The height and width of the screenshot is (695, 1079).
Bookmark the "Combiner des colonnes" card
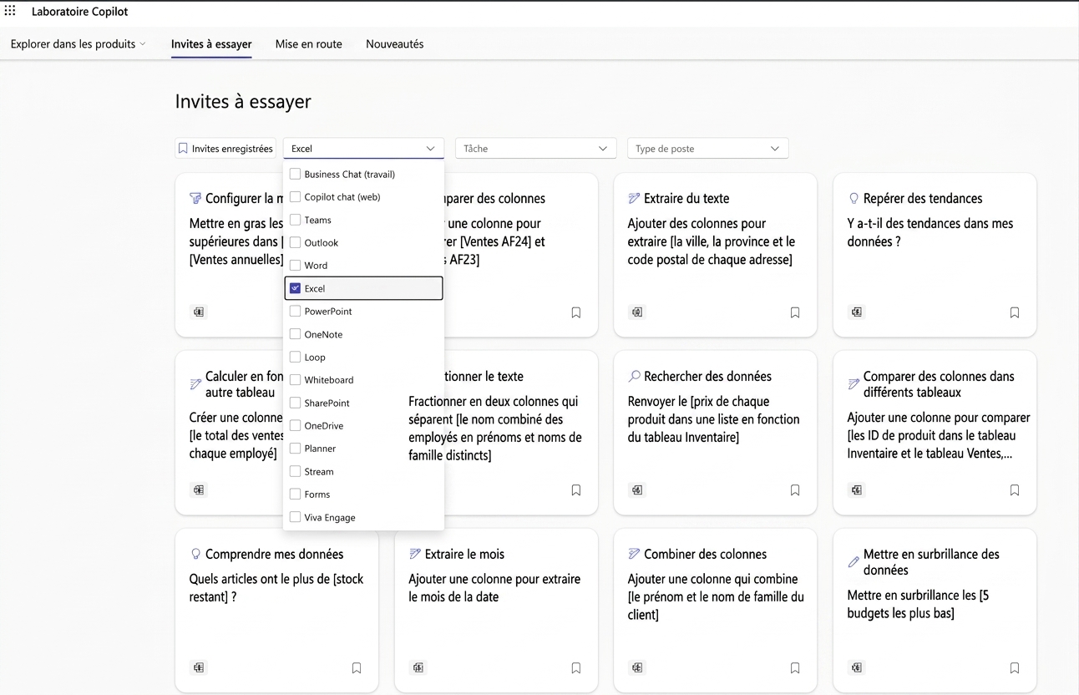tap(795, 668)
